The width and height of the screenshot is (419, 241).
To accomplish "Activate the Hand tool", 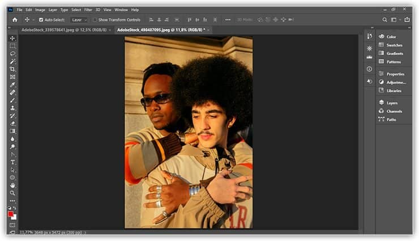I will [12, 185].
